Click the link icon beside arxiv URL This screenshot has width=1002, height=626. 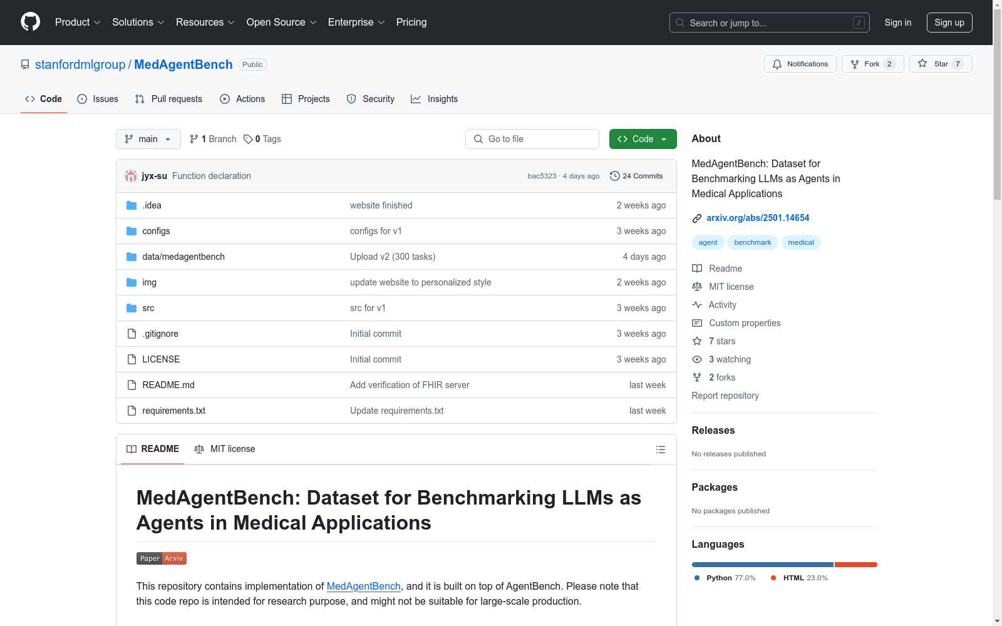point(697,218)
